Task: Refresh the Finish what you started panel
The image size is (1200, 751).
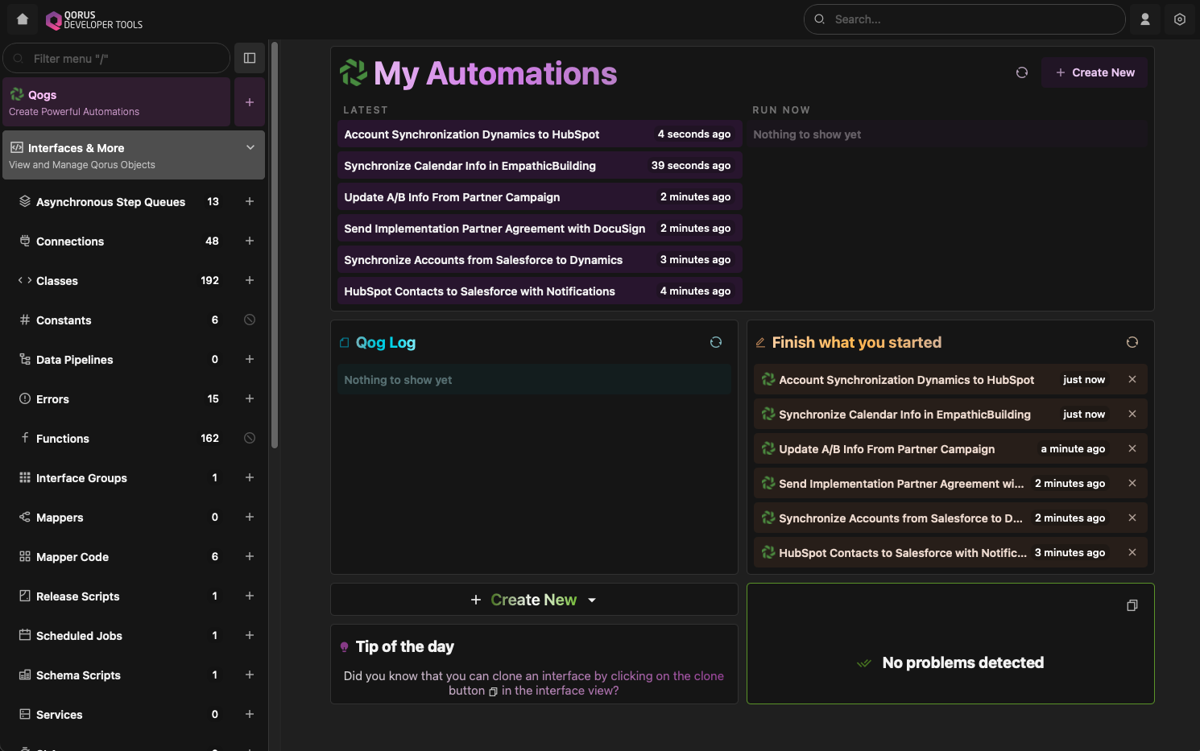Action: click(x=1132, y=342)
